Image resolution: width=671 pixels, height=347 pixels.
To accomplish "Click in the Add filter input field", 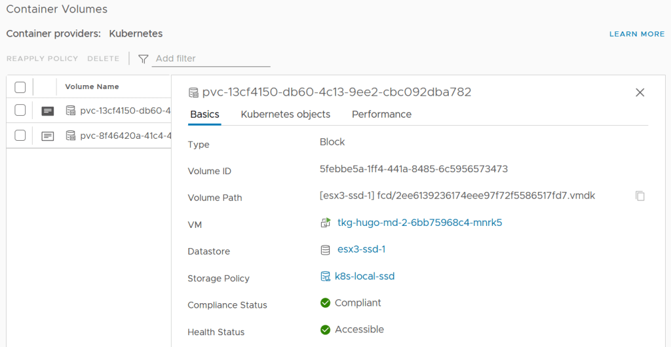I will pyautogui.click(x=211, y=59).
